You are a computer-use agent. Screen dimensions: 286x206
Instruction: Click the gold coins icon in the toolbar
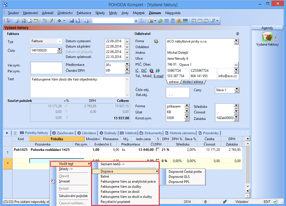pos(179,21)
